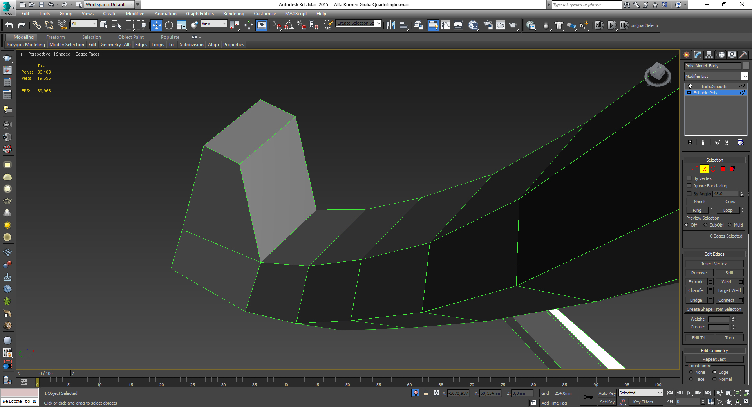Image resolution: width=752 pixels, height=407 pixels.
Task: Open the Modifier List dropdown
Action: pyautogui.click(x=716, y=76)
